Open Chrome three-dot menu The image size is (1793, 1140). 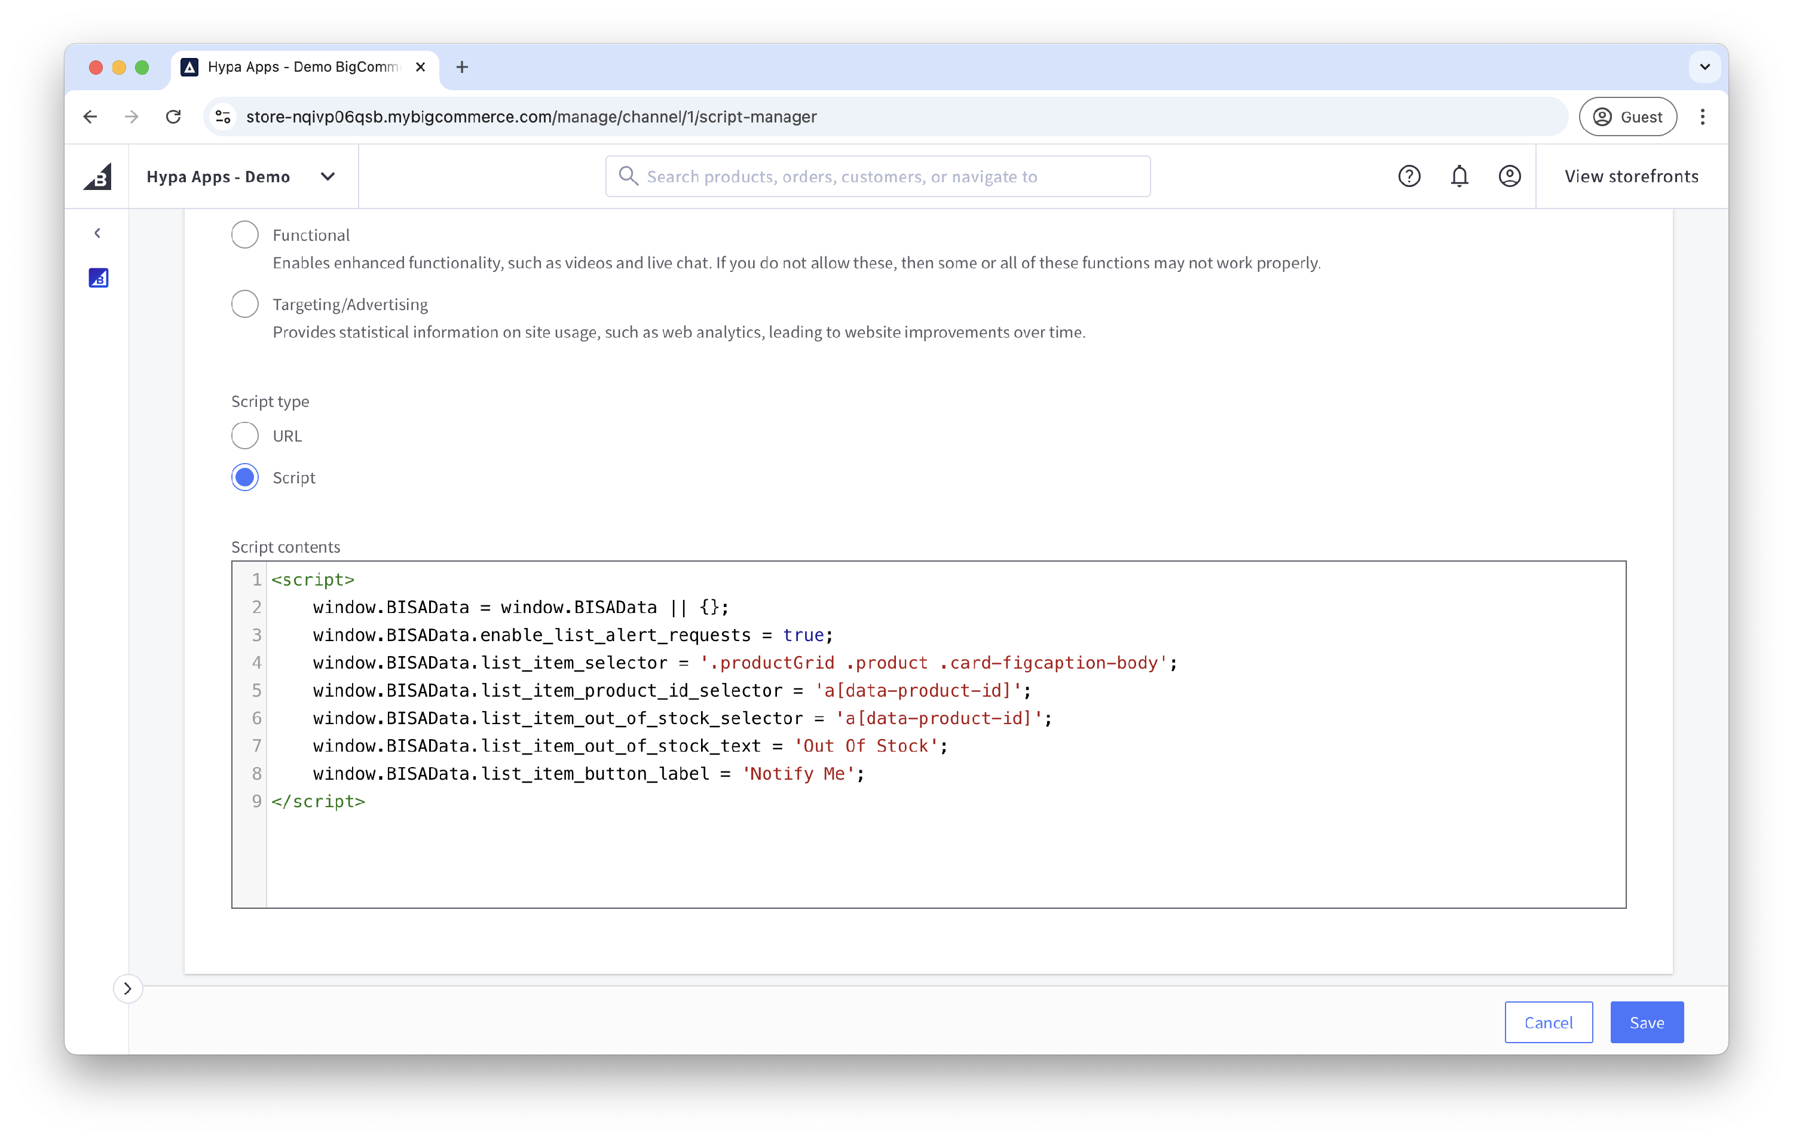point(1702,117)
